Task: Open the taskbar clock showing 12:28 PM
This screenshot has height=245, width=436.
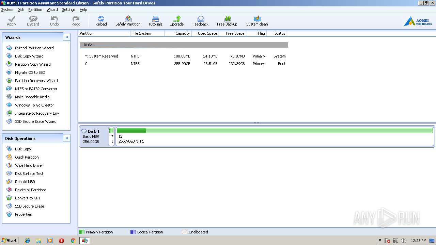Action: point(419,241)
